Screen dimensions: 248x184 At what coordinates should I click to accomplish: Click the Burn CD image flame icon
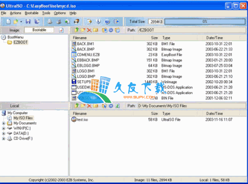point(76,22)
